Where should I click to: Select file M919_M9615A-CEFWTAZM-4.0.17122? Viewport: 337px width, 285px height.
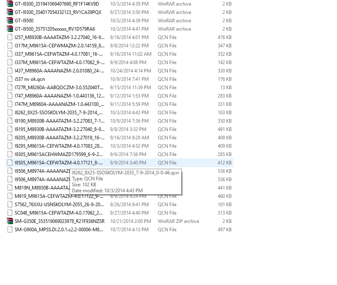click(59, 196)
